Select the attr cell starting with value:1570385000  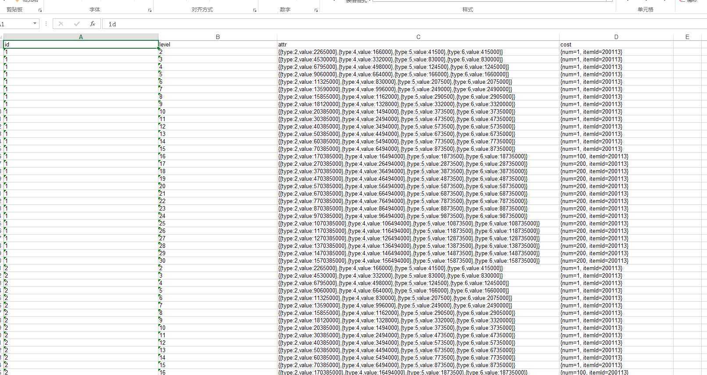418,261
